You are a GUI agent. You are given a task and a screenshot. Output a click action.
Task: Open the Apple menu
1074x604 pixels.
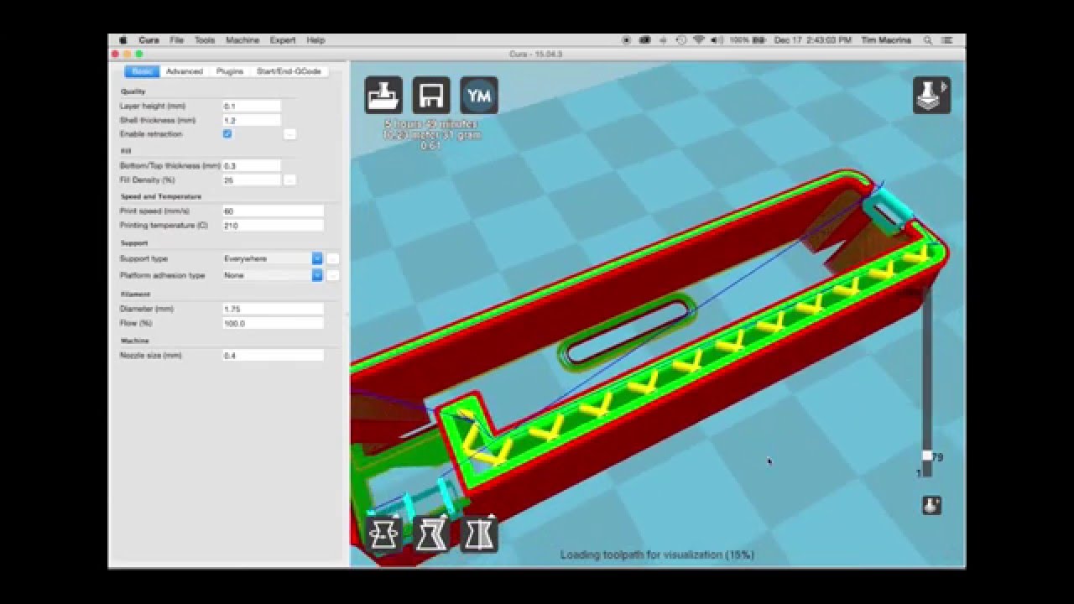[x=123, y=40]
